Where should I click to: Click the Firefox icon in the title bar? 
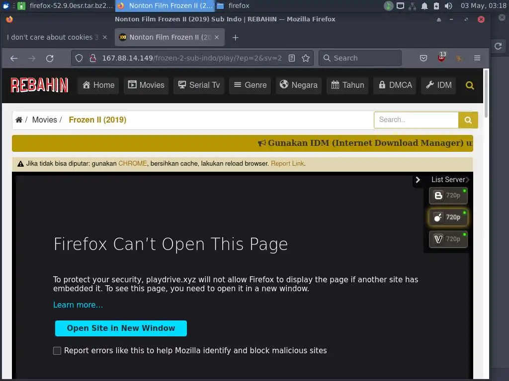pyautogui.click(x=9, y=19)
